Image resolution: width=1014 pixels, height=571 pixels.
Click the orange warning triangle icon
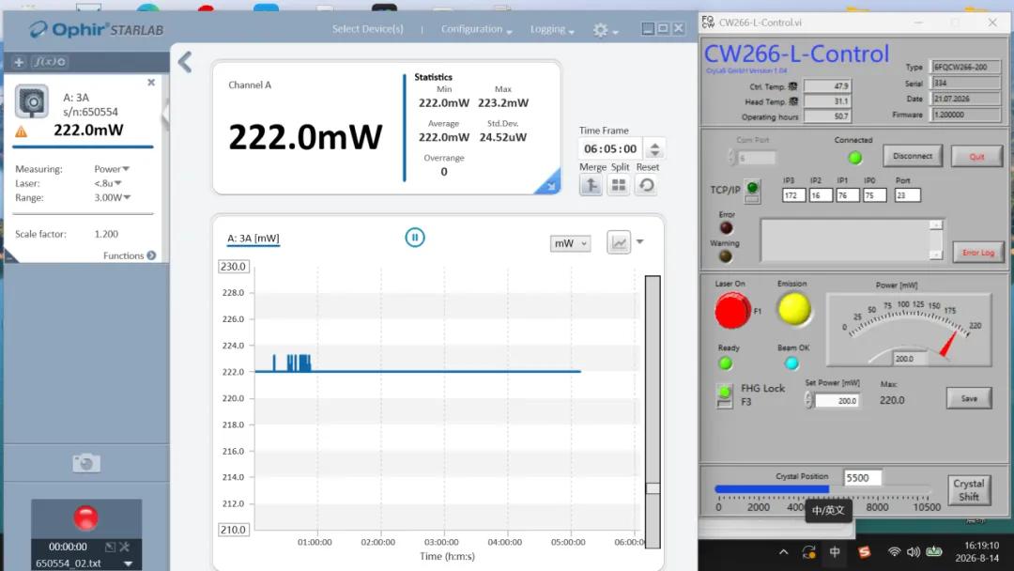click(x=22, y=131)
